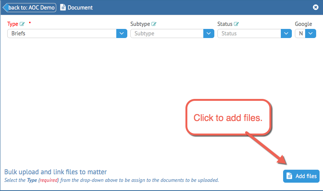Click the Google label text
The height and width of the screenshot is (191, 323).
pos(304,24)
